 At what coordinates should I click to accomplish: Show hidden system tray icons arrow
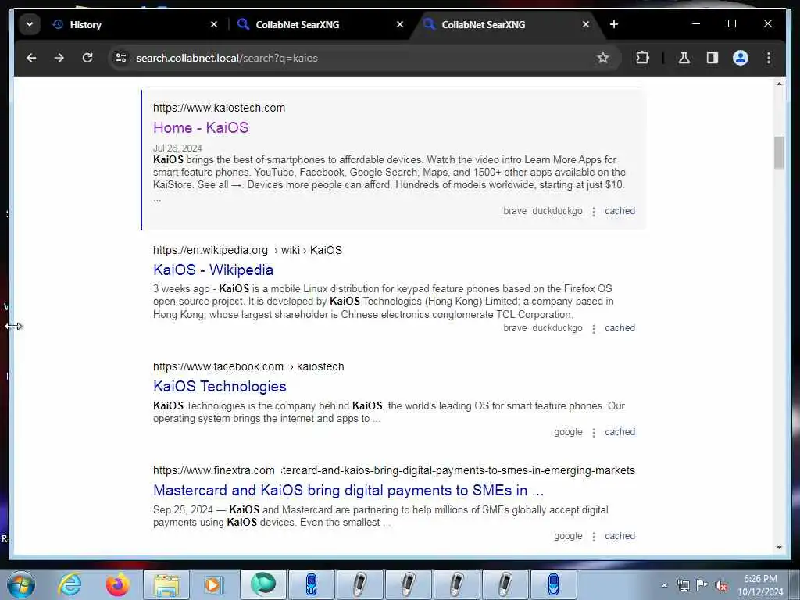[664, 585]
